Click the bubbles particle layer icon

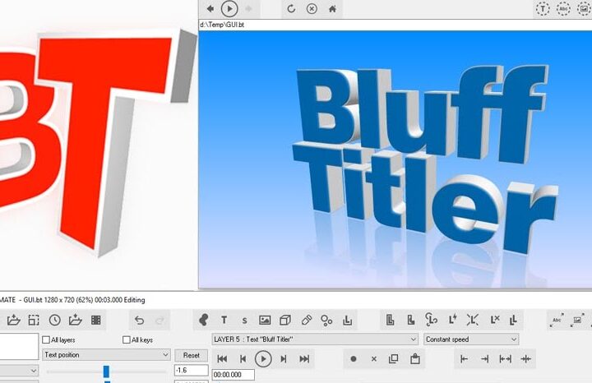[x=326, y=321]
